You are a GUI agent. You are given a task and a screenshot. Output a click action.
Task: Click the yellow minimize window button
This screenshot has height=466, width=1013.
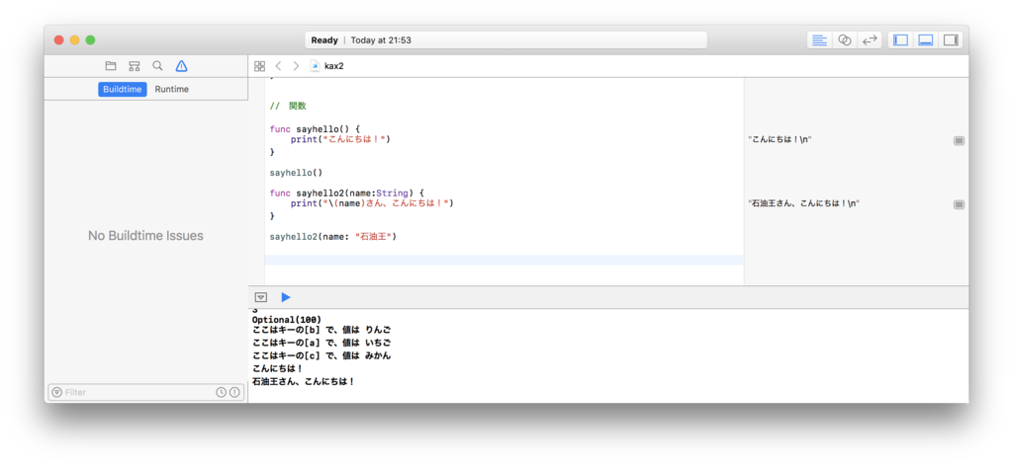click(x=74, y=39)
